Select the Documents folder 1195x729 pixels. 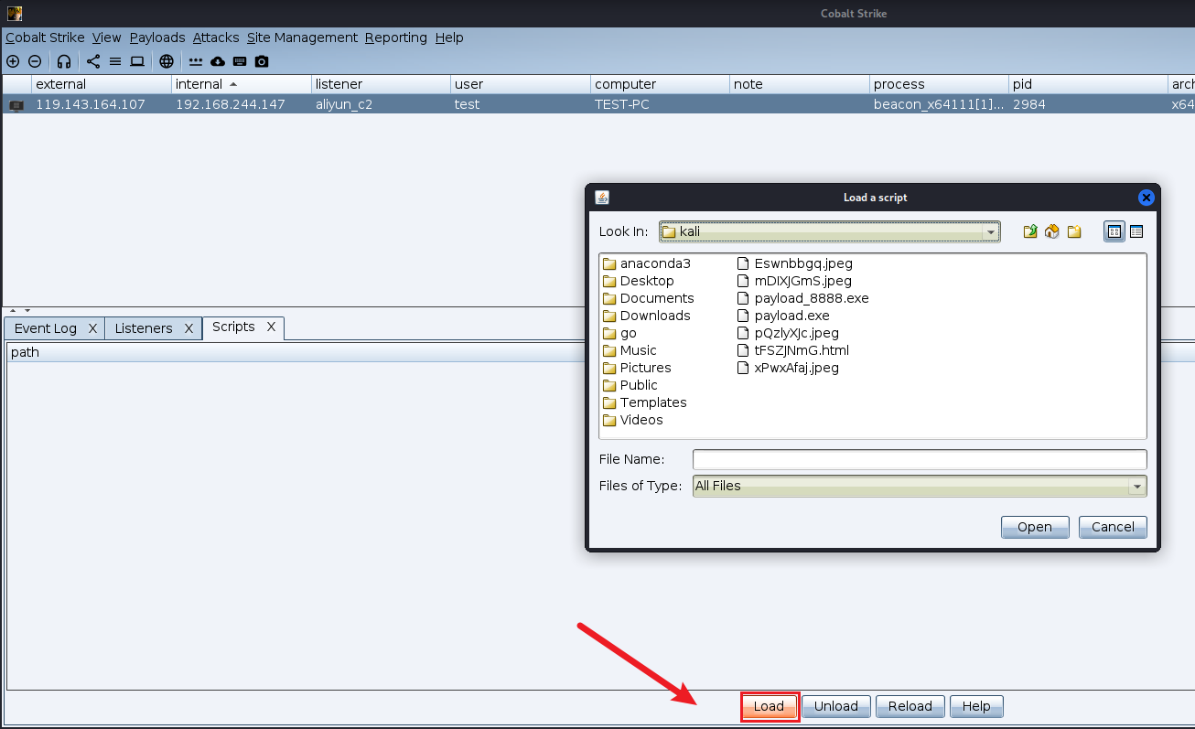(x=649, y=298)
